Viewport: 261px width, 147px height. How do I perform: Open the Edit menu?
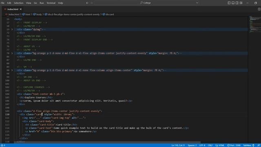(9, 3)
